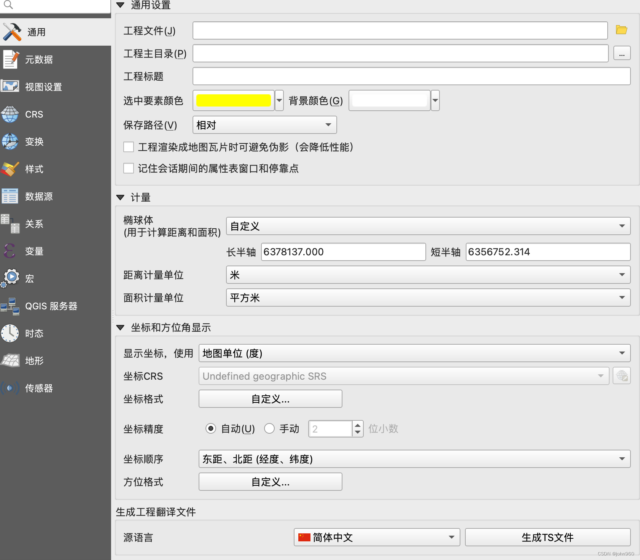Image resolution: width=640 pixels, height=560 pixels.
Task: Click the … browse project home button
Action: [x=622, y=53]
